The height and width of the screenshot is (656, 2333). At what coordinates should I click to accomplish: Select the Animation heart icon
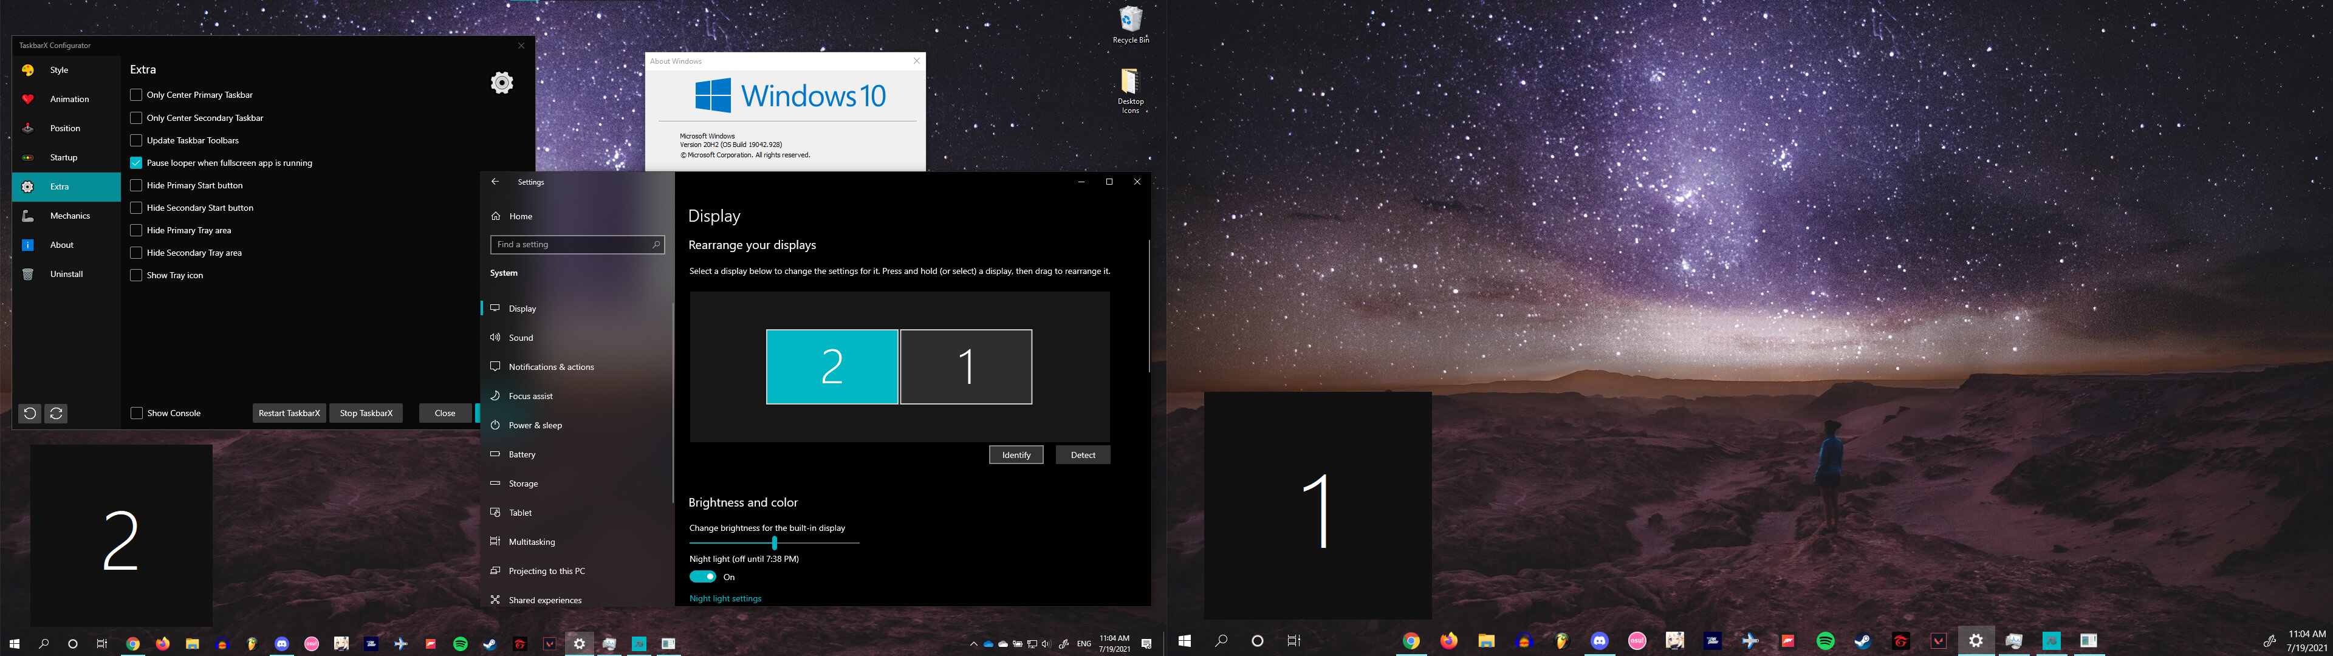coord(28,99)
